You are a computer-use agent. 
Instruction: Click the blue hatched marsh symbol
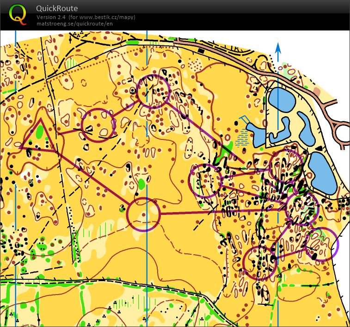[x=242, y=138]
